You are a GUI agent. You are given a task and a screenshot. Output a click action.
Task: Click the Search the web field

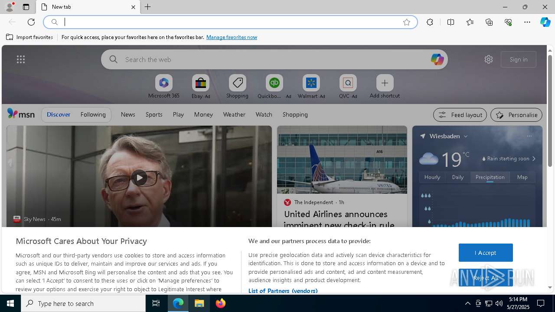274,59
